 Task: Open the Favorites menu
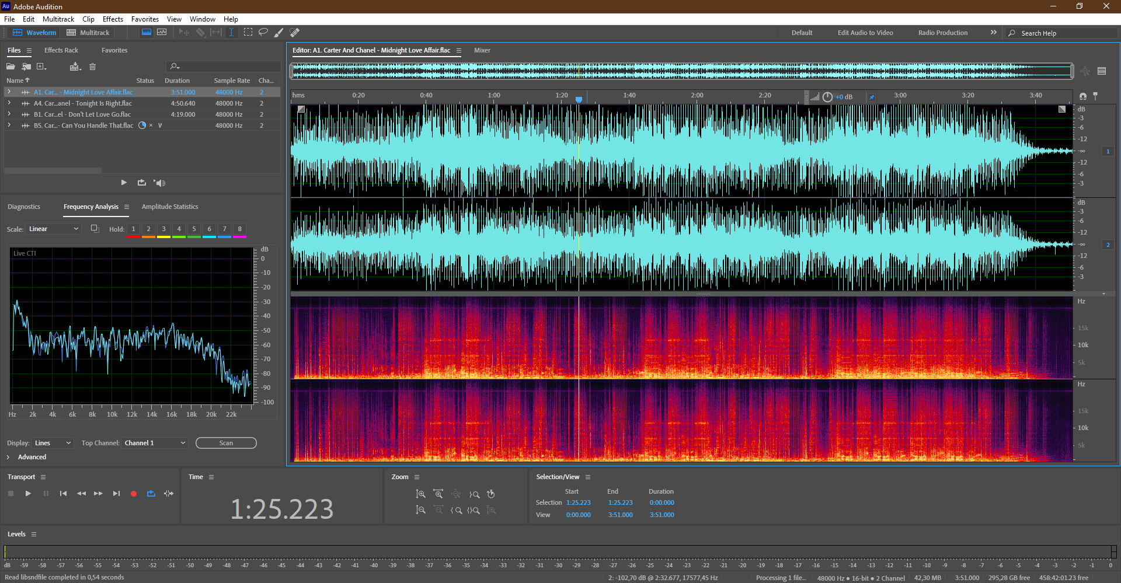pos(145,19)
